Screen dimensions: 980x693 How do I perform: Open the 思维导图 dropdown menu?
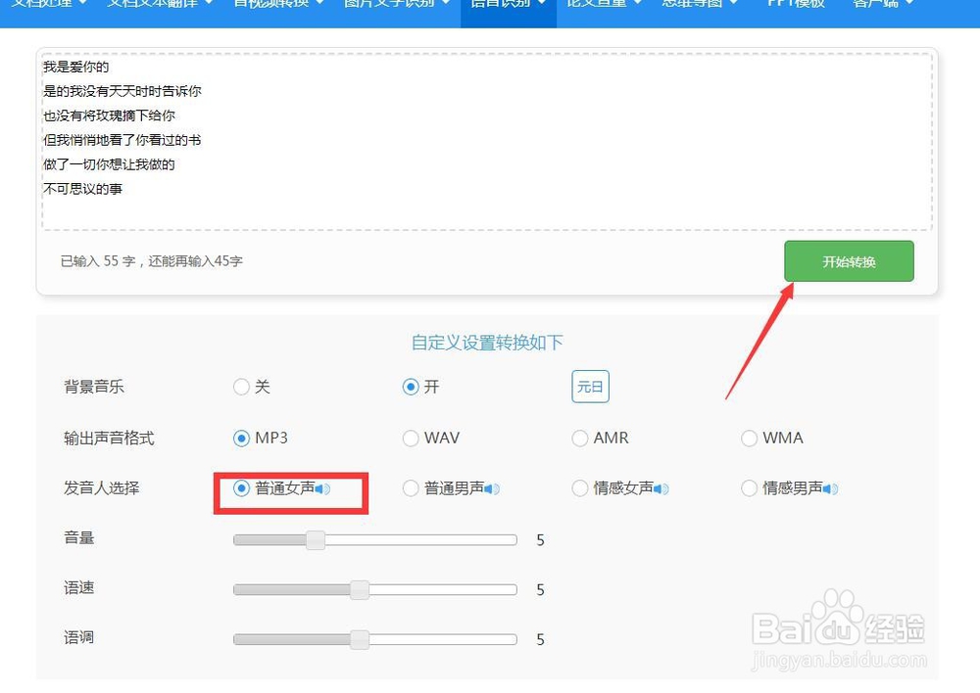pos(693,7)
